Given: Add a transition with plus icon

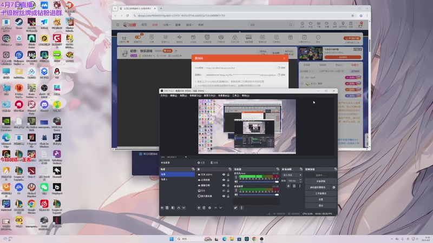Looking at the screenshot, I should coord(288,186).
